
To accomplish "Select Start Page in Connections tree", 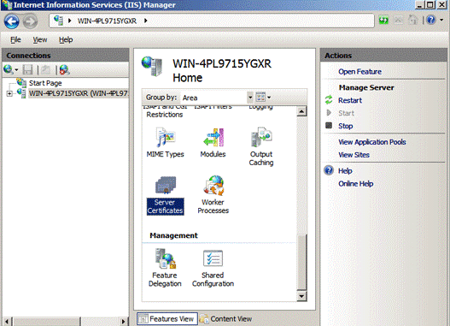I will [45, 83].
